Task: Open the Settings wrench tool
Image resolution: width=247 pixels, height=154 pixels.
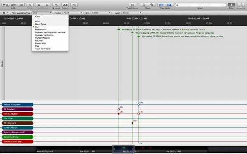Action: point(56,5)
